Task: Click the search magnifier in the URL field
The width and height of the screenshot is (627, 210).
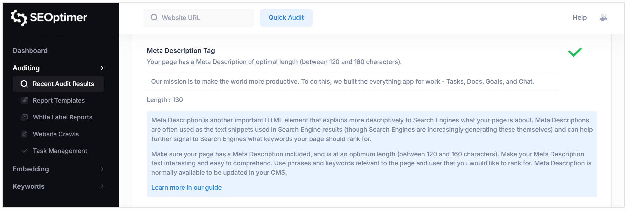Action: pos(154,17)
